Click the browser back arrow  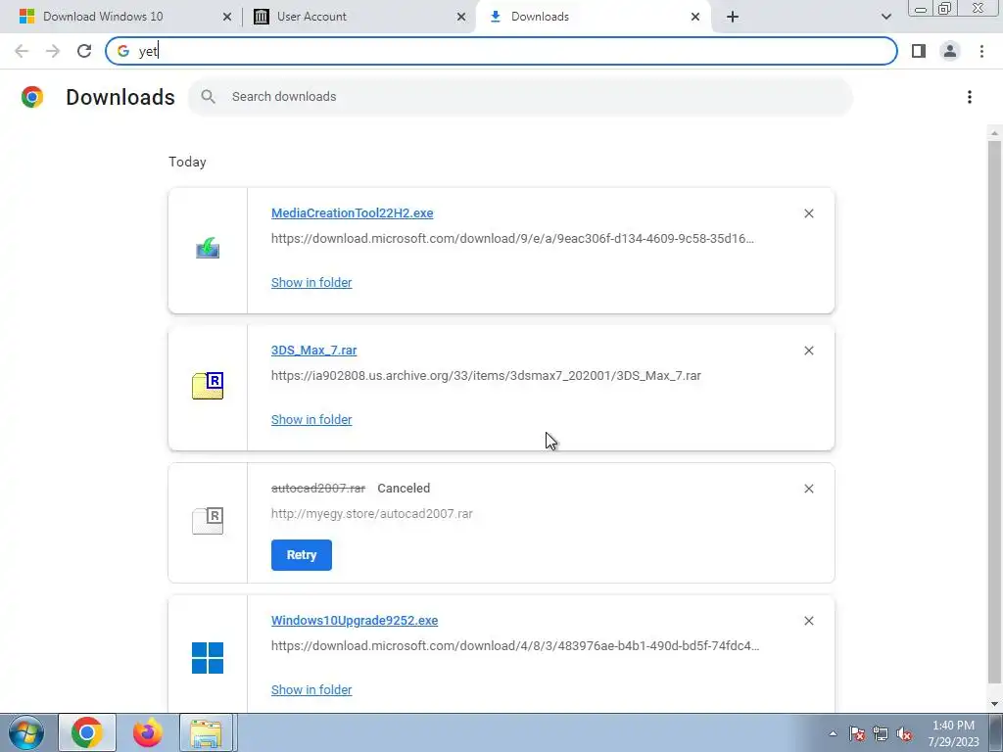22,51
